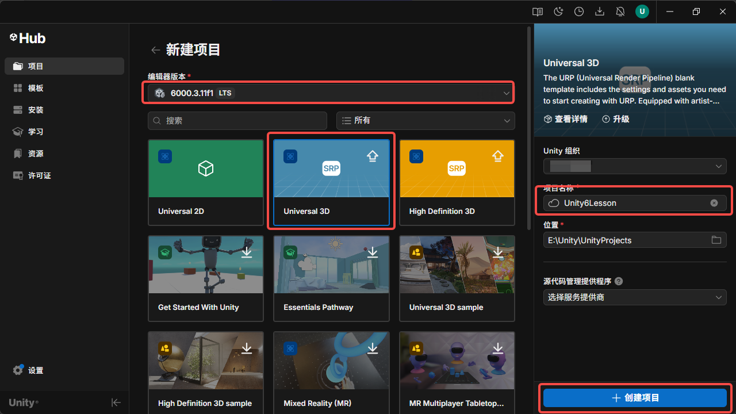Open the notifications bell icon
Screen dimensions: 736x414
(x=620, y=11)
